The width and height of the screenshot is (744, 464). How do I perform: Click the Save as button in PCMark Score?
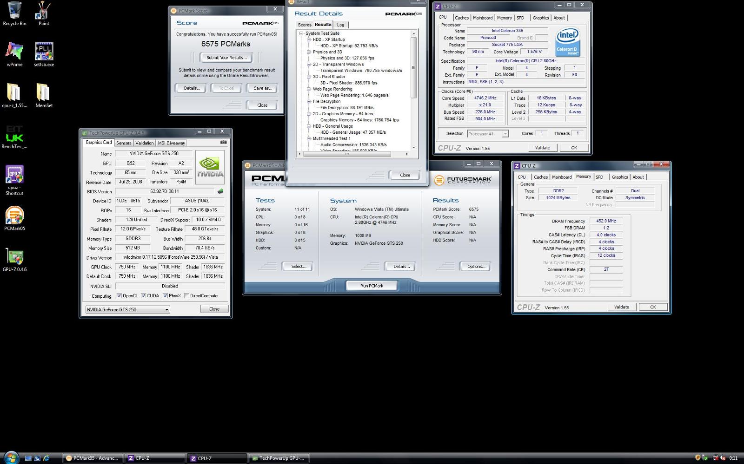263,88
